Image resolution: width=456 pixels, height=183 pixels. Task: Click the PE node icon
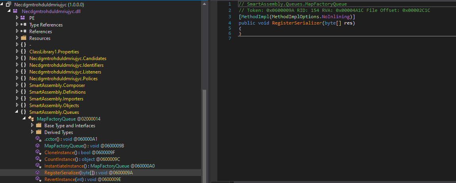tap(23, 18)
